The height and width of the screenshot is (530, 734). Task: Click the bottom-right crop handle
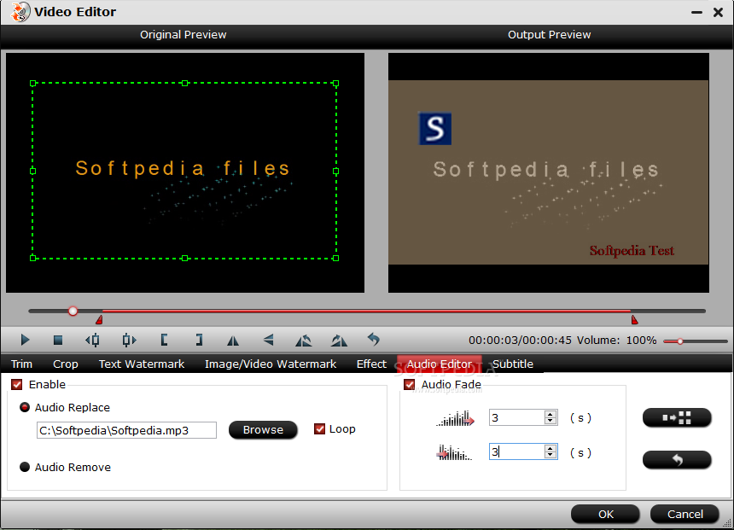click(335, 258)
